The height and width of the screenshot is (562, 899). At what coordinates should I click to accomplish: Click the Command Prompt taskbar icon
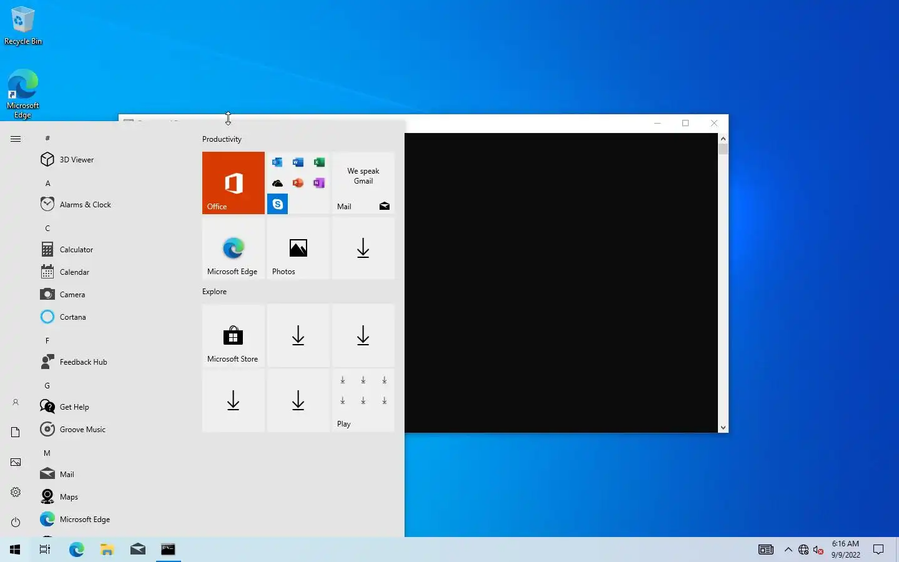coord(169,550)
